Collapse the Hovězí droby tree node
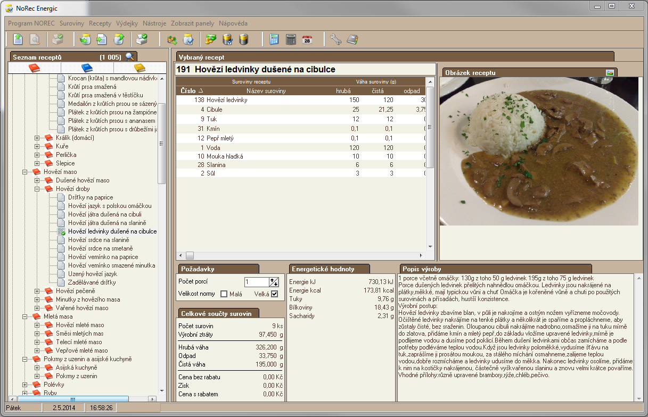Image resolution: width=648 pixels, height=417 pixels. tap(37, 189)
